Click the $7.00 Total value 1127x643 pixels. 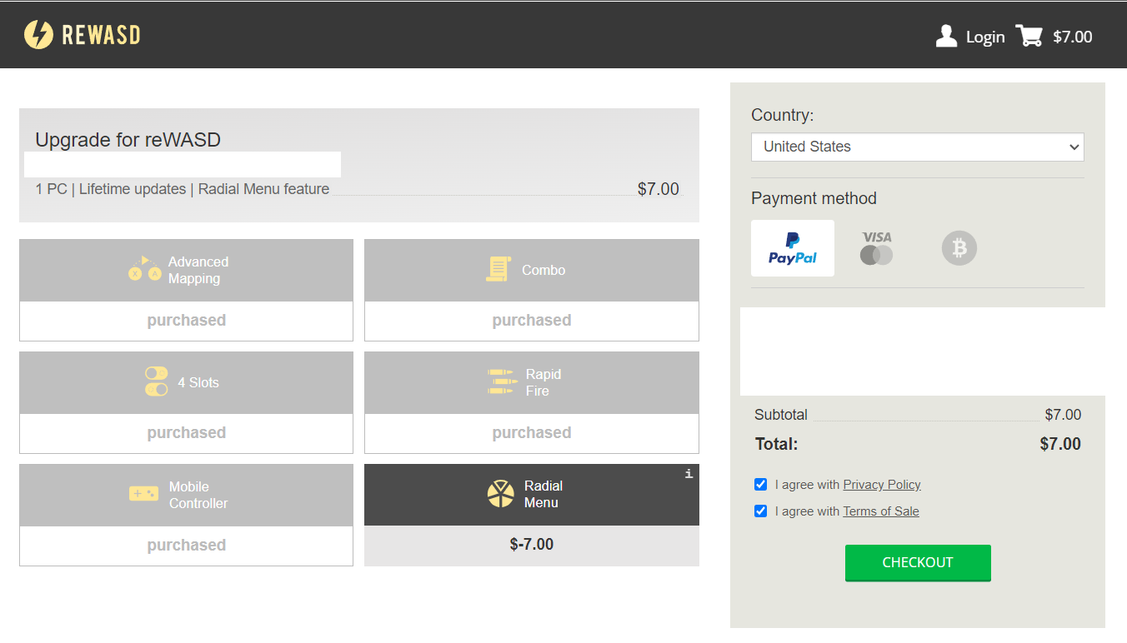(x=1060, y=444)
